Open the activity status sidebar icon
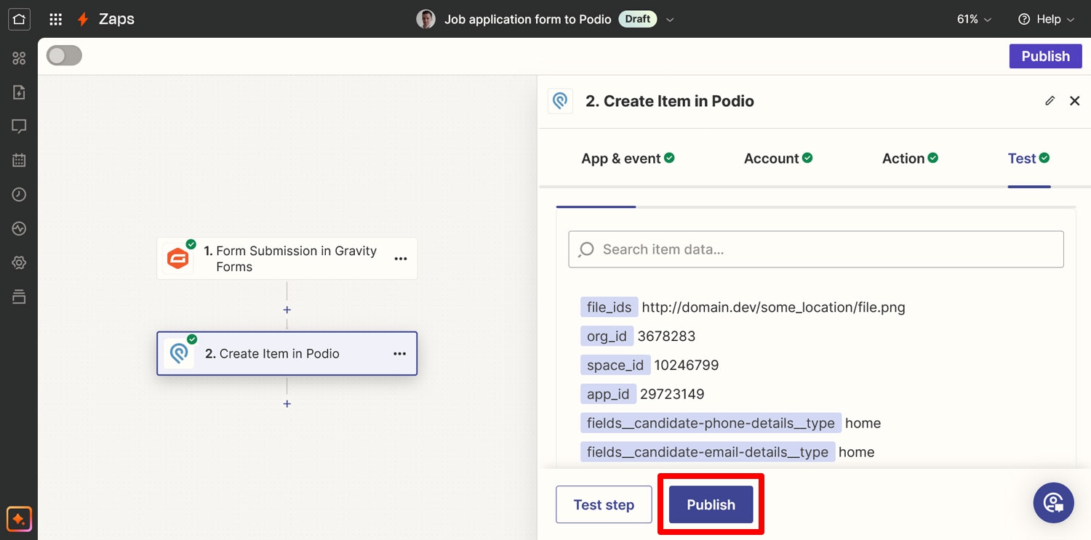This screenshot has width=1091, height=540. click(x=19, y=228)
